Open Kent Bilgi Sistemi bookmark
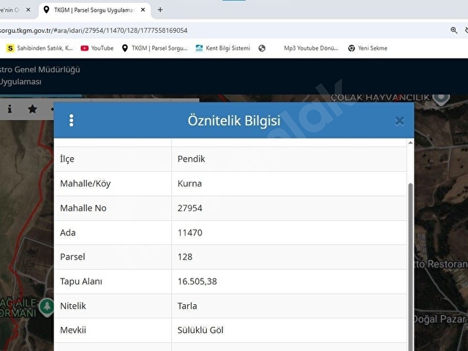The image size is (468, 351). point(223,48)
